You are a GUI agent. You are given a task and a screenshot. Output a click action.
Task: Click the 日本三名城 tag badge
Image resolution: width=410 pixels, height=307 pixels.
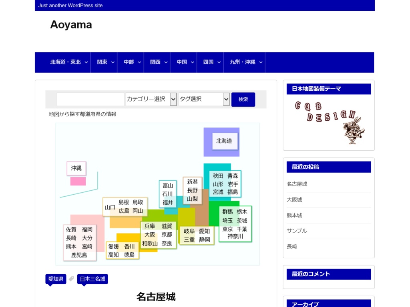(x=92, y=279)
